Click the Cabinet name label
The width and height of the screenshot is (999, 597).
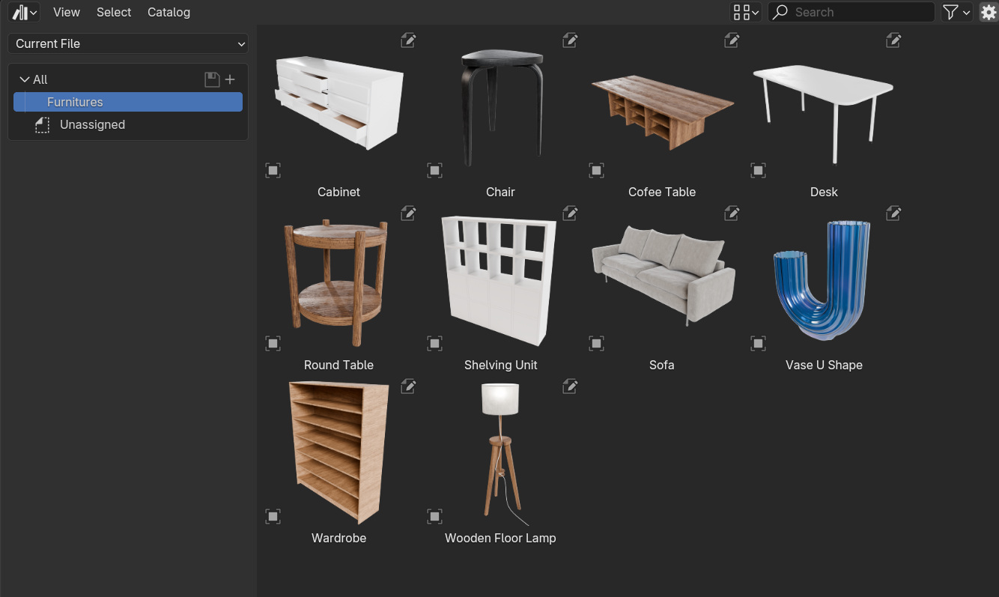tap(338, 192)
